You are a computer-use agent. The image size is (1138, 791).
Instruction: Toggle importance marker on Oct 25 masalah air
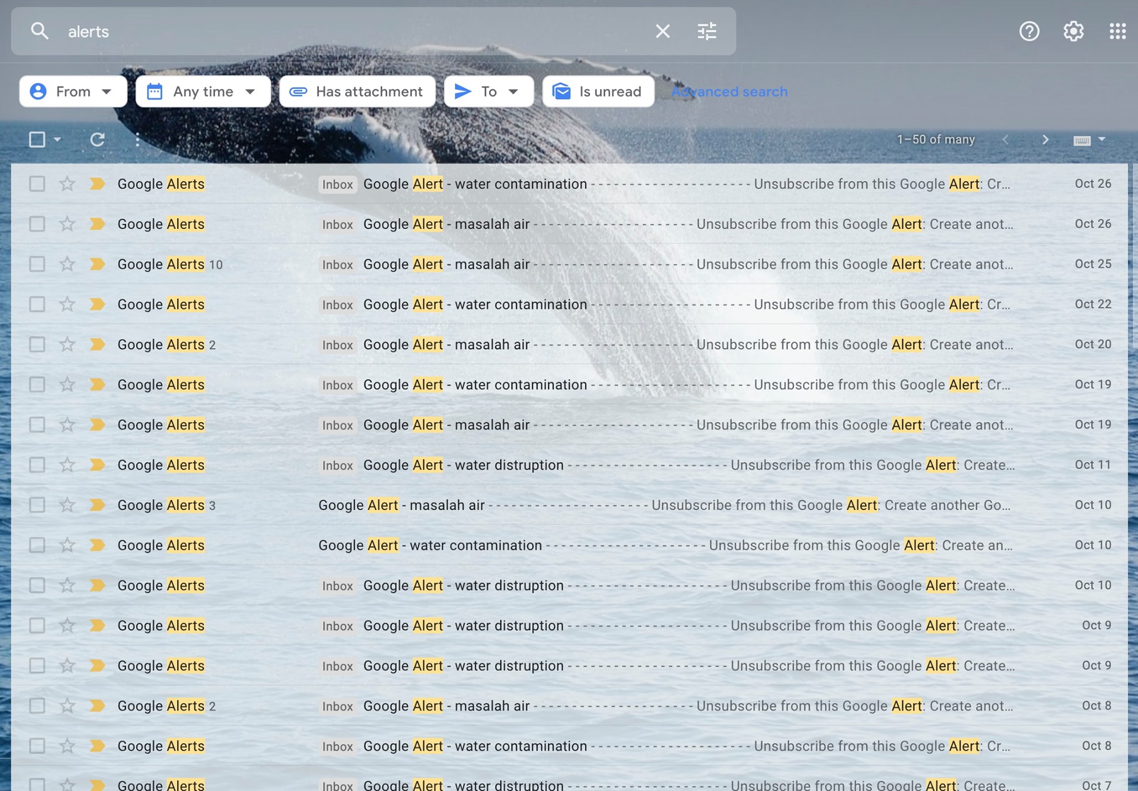[x=97, y=264]
